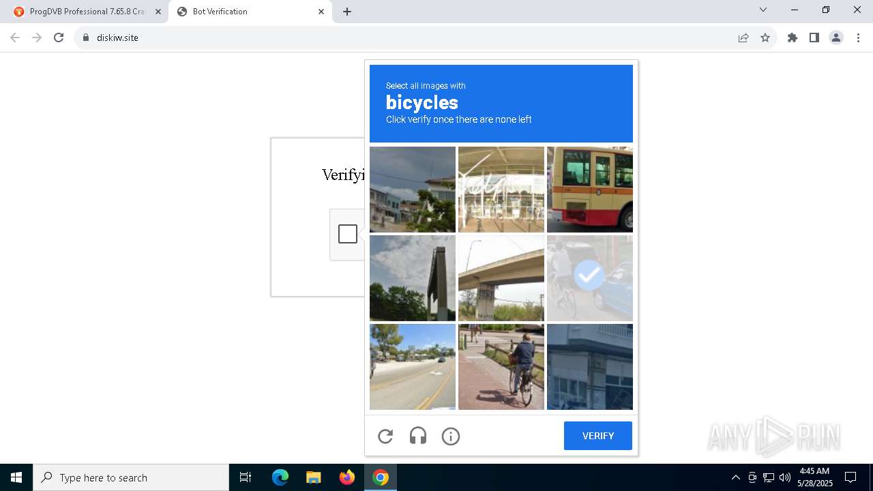Open the clock showing 4:45 AM

tap(815, 477)
